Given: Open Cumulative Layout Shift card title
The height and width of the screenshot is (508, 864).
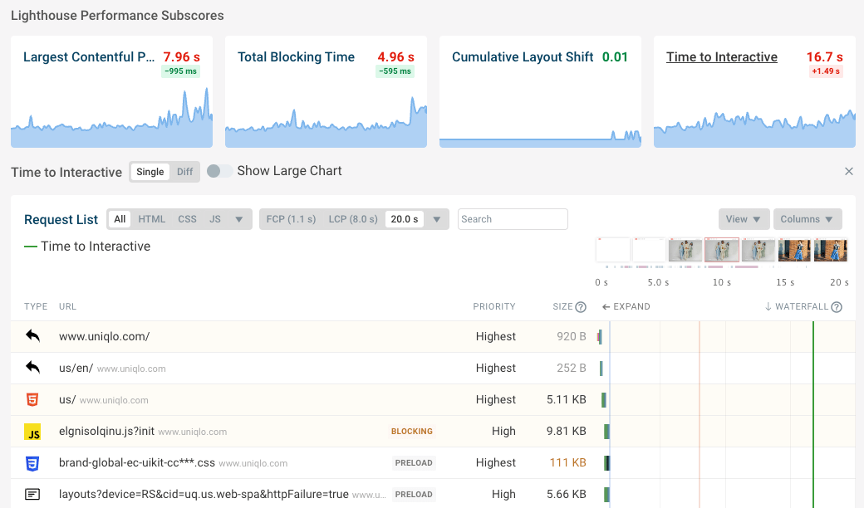Looking at the screenshot, I should [x=523, y=57].
